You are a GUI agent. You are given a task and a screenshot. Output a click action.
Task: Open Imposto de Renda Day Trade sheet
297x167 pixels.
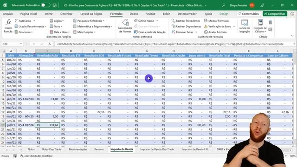click(x=157, y=149)
